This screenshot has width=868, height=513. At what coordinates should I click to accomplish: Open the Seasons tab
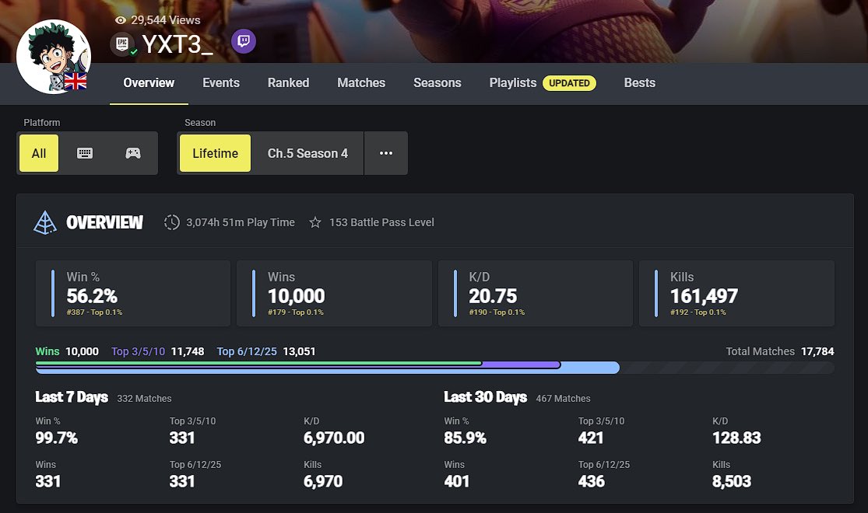438,83
